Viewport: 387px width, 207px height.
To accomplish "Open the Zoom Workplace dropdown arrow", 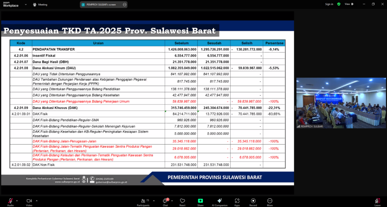I will pos(26,5).
